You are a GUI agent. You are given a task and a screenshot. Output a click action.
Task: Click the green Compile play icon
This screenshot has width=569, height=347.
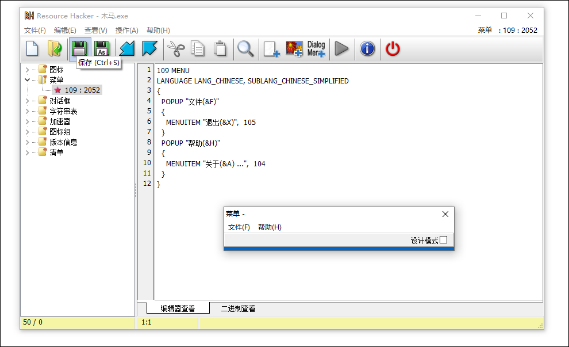[x=341, y=49]
